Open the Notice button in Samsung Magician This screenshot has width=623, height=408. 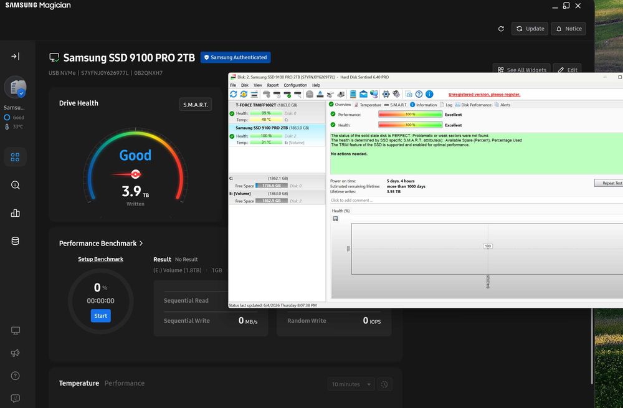(569, 29)
